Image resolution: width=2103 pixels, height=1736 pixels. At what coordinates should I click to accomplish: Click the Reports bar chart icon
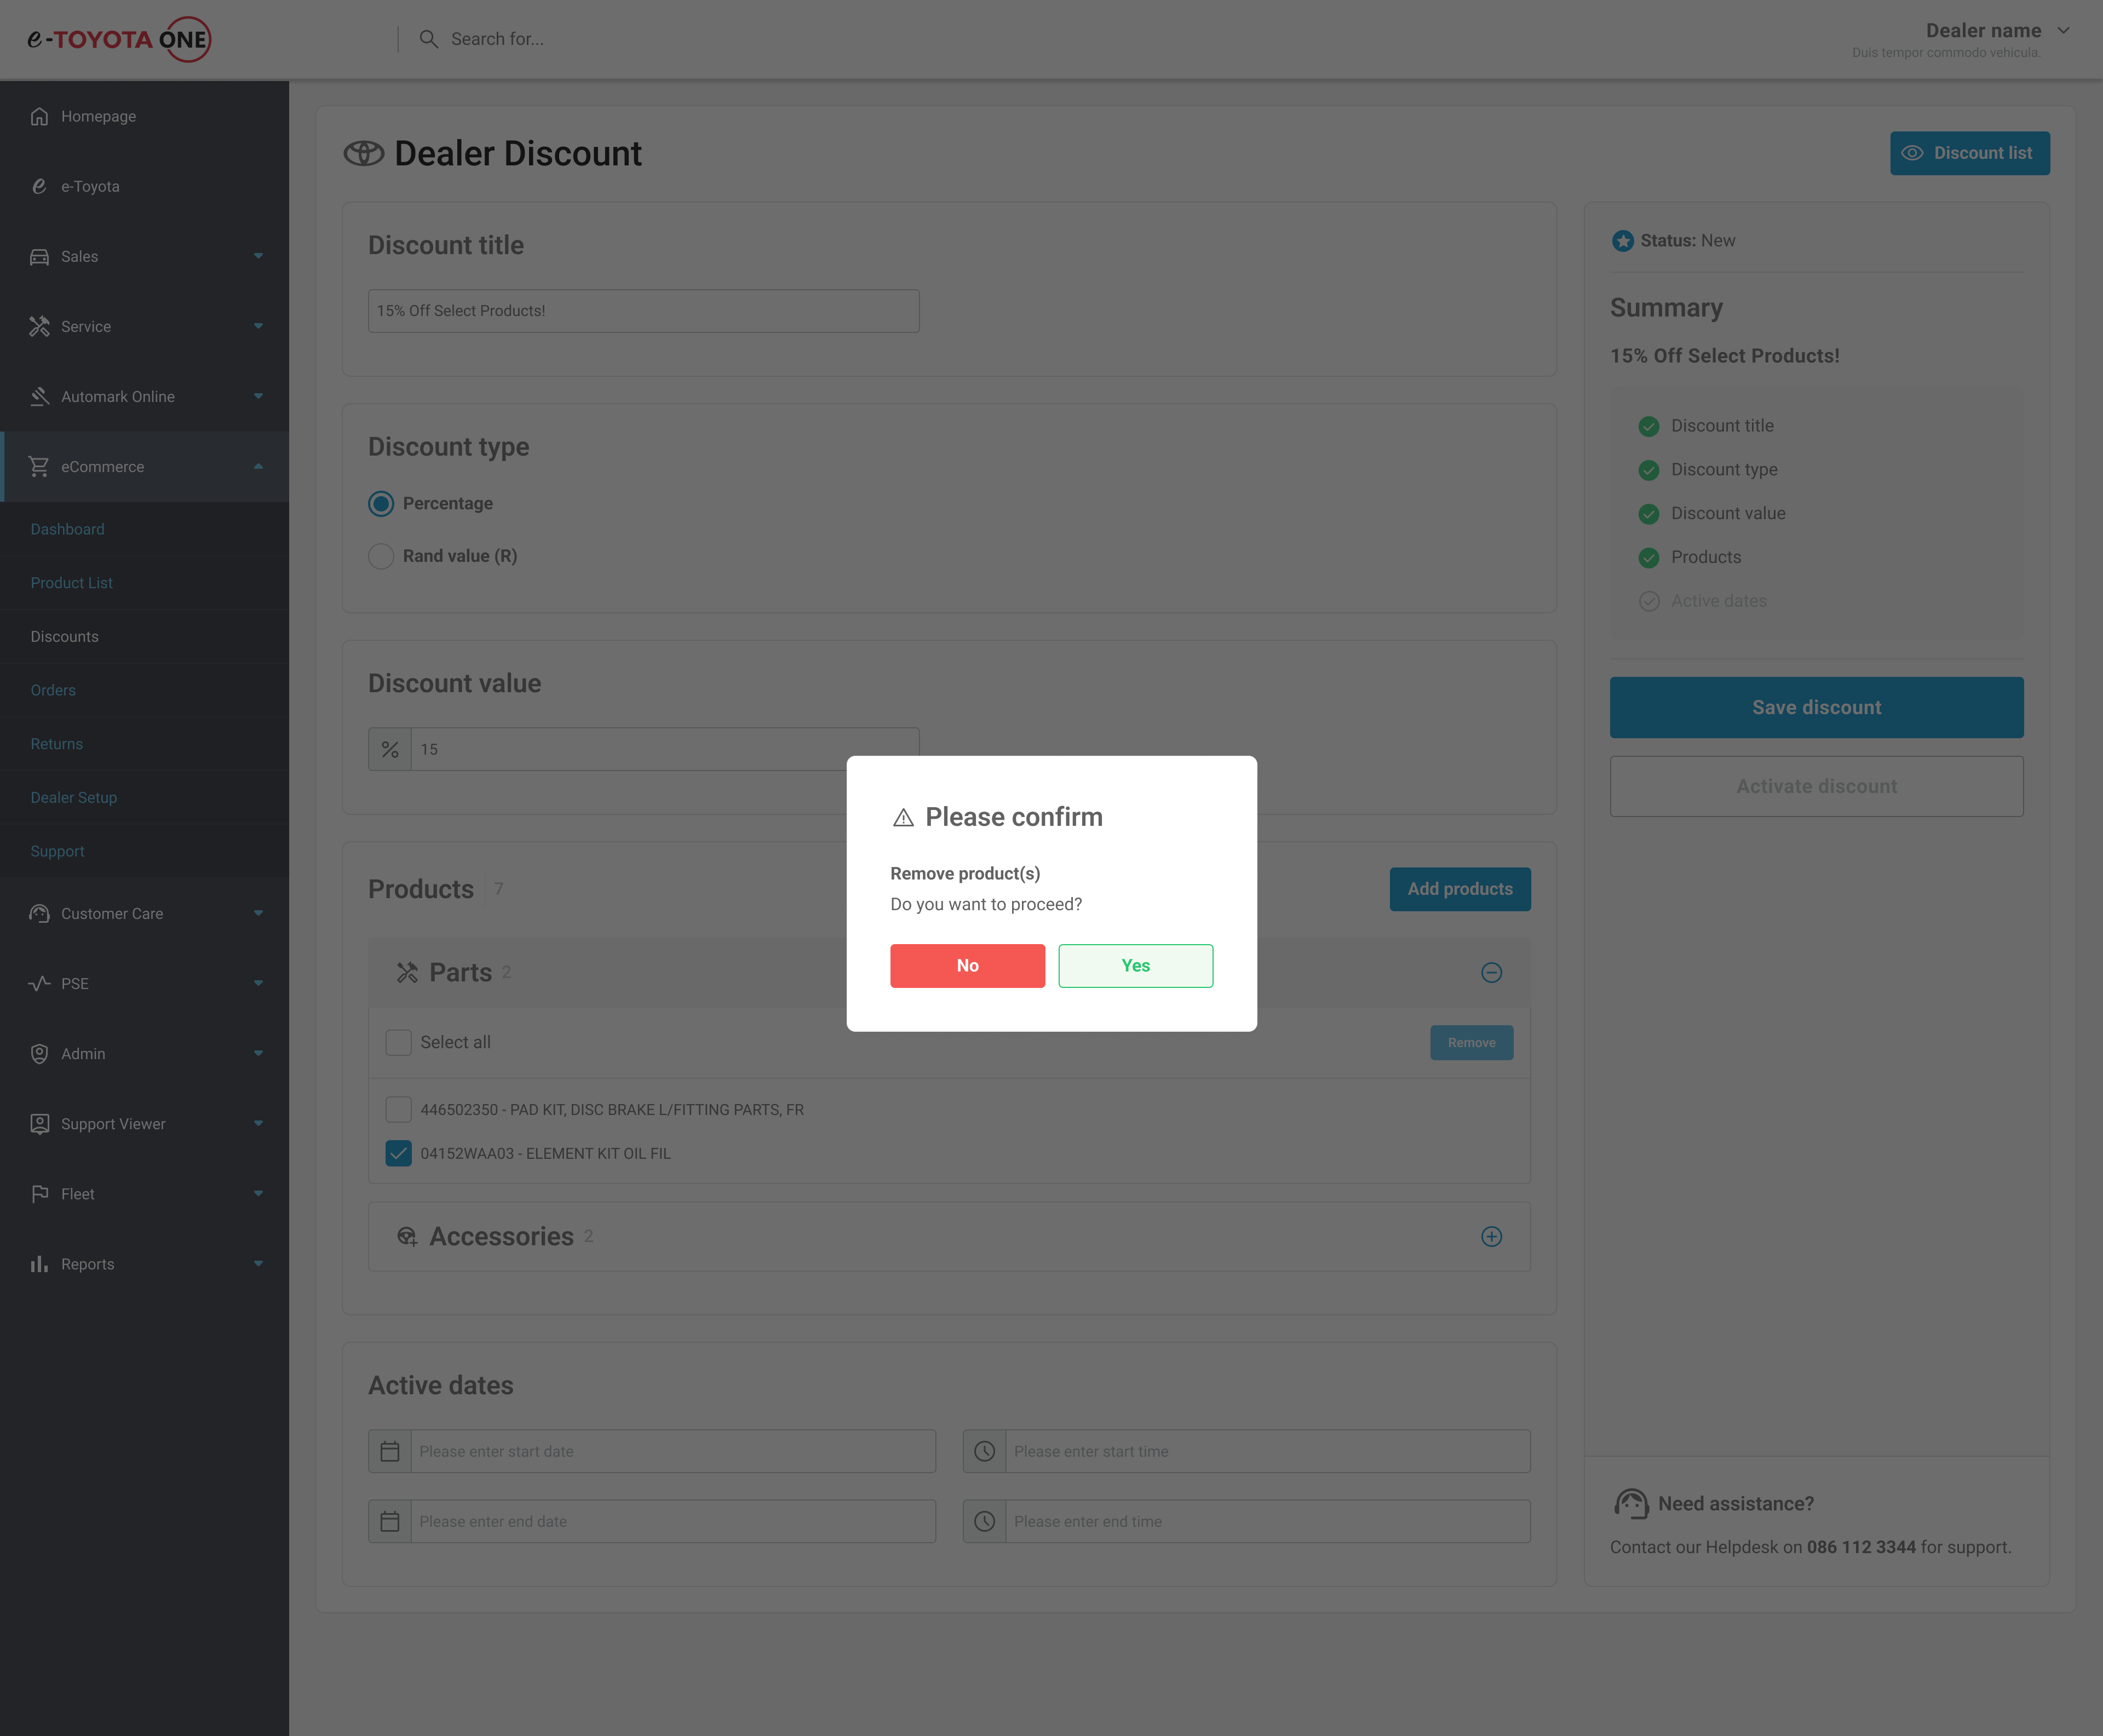(x=39, y=1264)
